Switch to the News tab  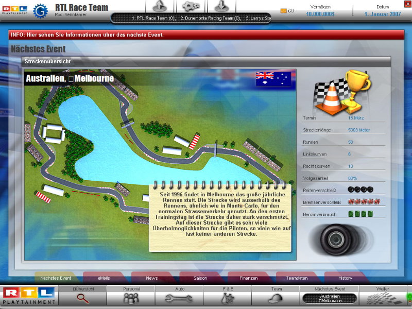tap(152, 278)
